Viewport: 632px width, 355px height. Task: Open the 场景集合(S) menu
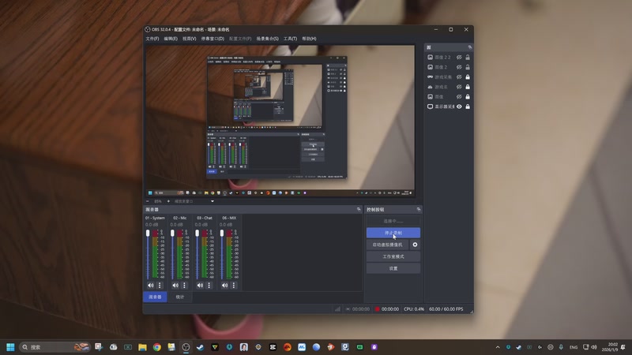(x=267, y=39)
